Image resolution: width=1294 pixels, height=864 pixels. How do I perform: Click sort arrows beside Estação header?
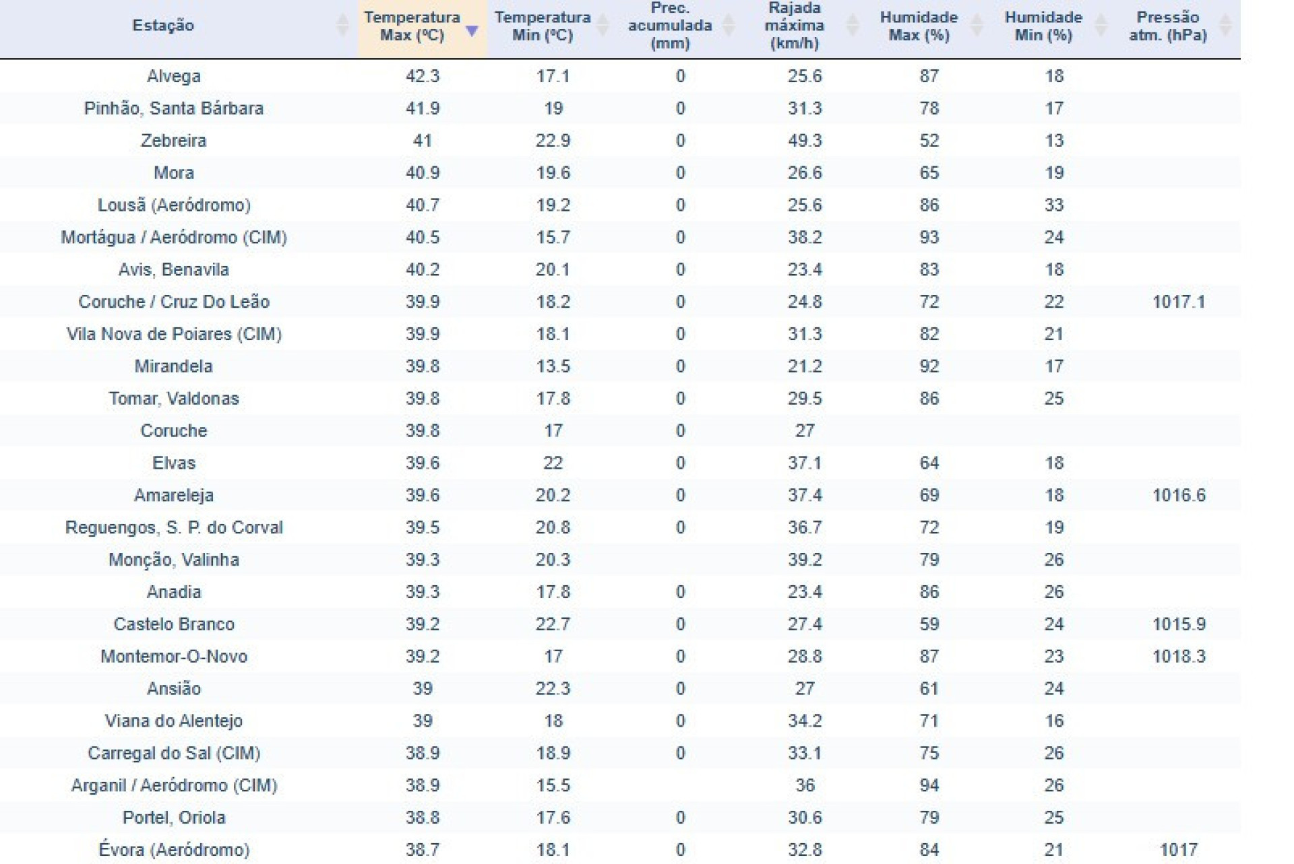pos(342,26)
